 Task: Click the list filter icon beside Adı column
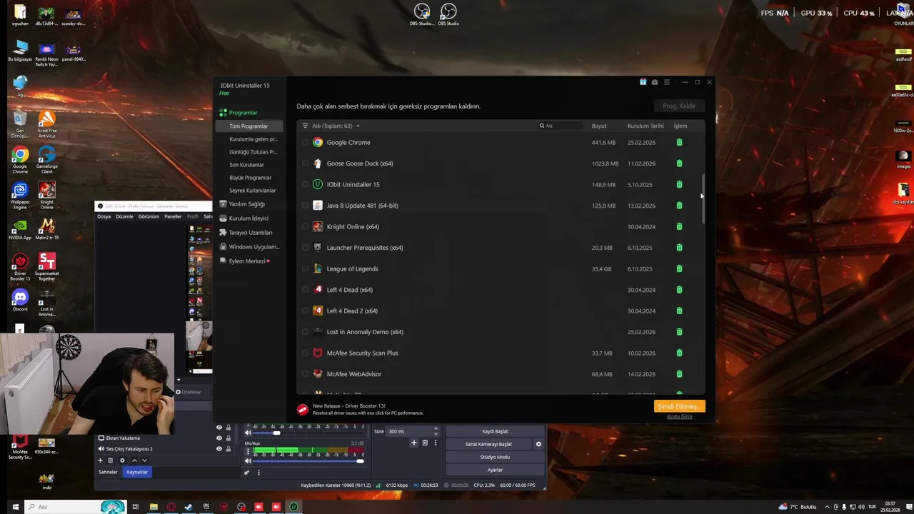tap(305, 126)
